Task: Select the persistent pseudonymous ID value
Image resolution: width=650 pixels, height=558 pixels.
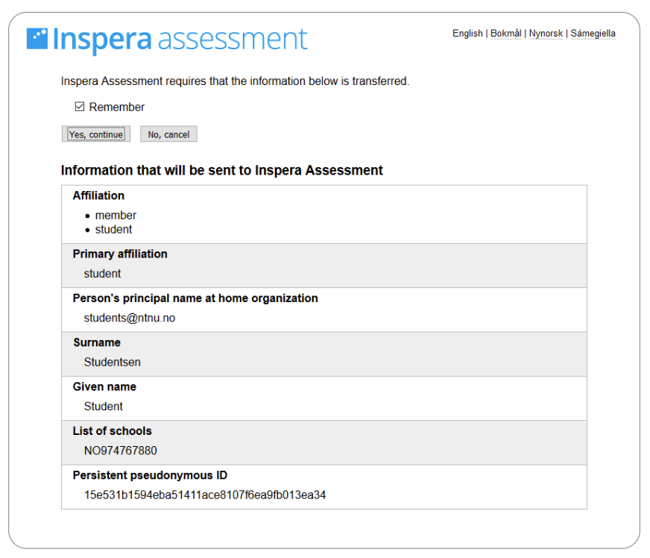Action: coord(205,495)
